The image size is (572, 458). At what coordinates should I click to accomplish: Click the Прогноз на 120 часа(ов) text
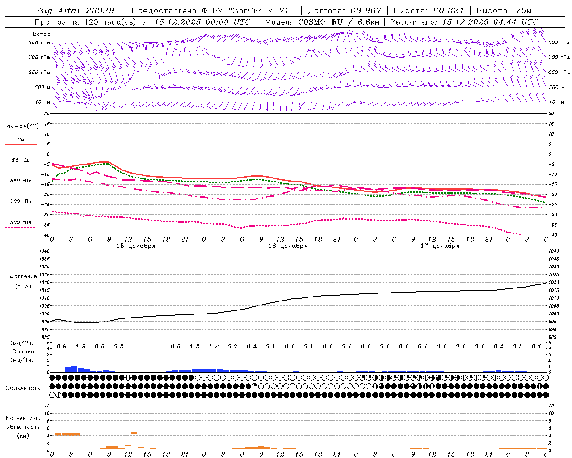(x=86, y=22)
